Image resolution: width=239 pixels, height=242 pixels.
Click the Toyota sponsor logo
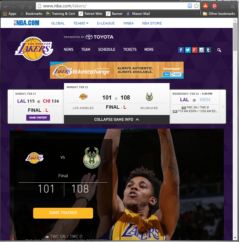[x=100, y=37]
